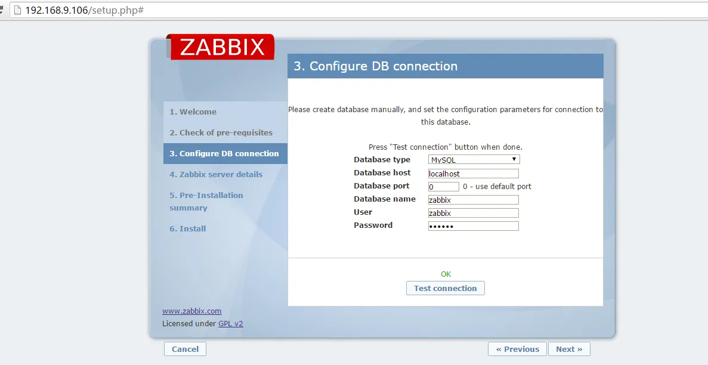Click the browser address bar URL
The image size is (708, 365).
[85, 10]
